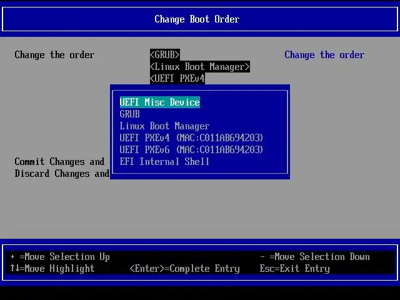400x300 pixels.
Task: Choose Linux Boot Manager in the popup list
Action: coord(164,126)
